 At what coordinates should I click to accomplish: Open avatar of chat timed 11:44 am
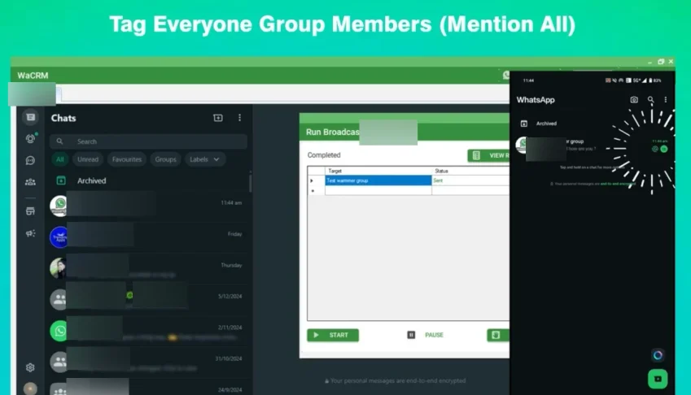(x=59, y=206)
